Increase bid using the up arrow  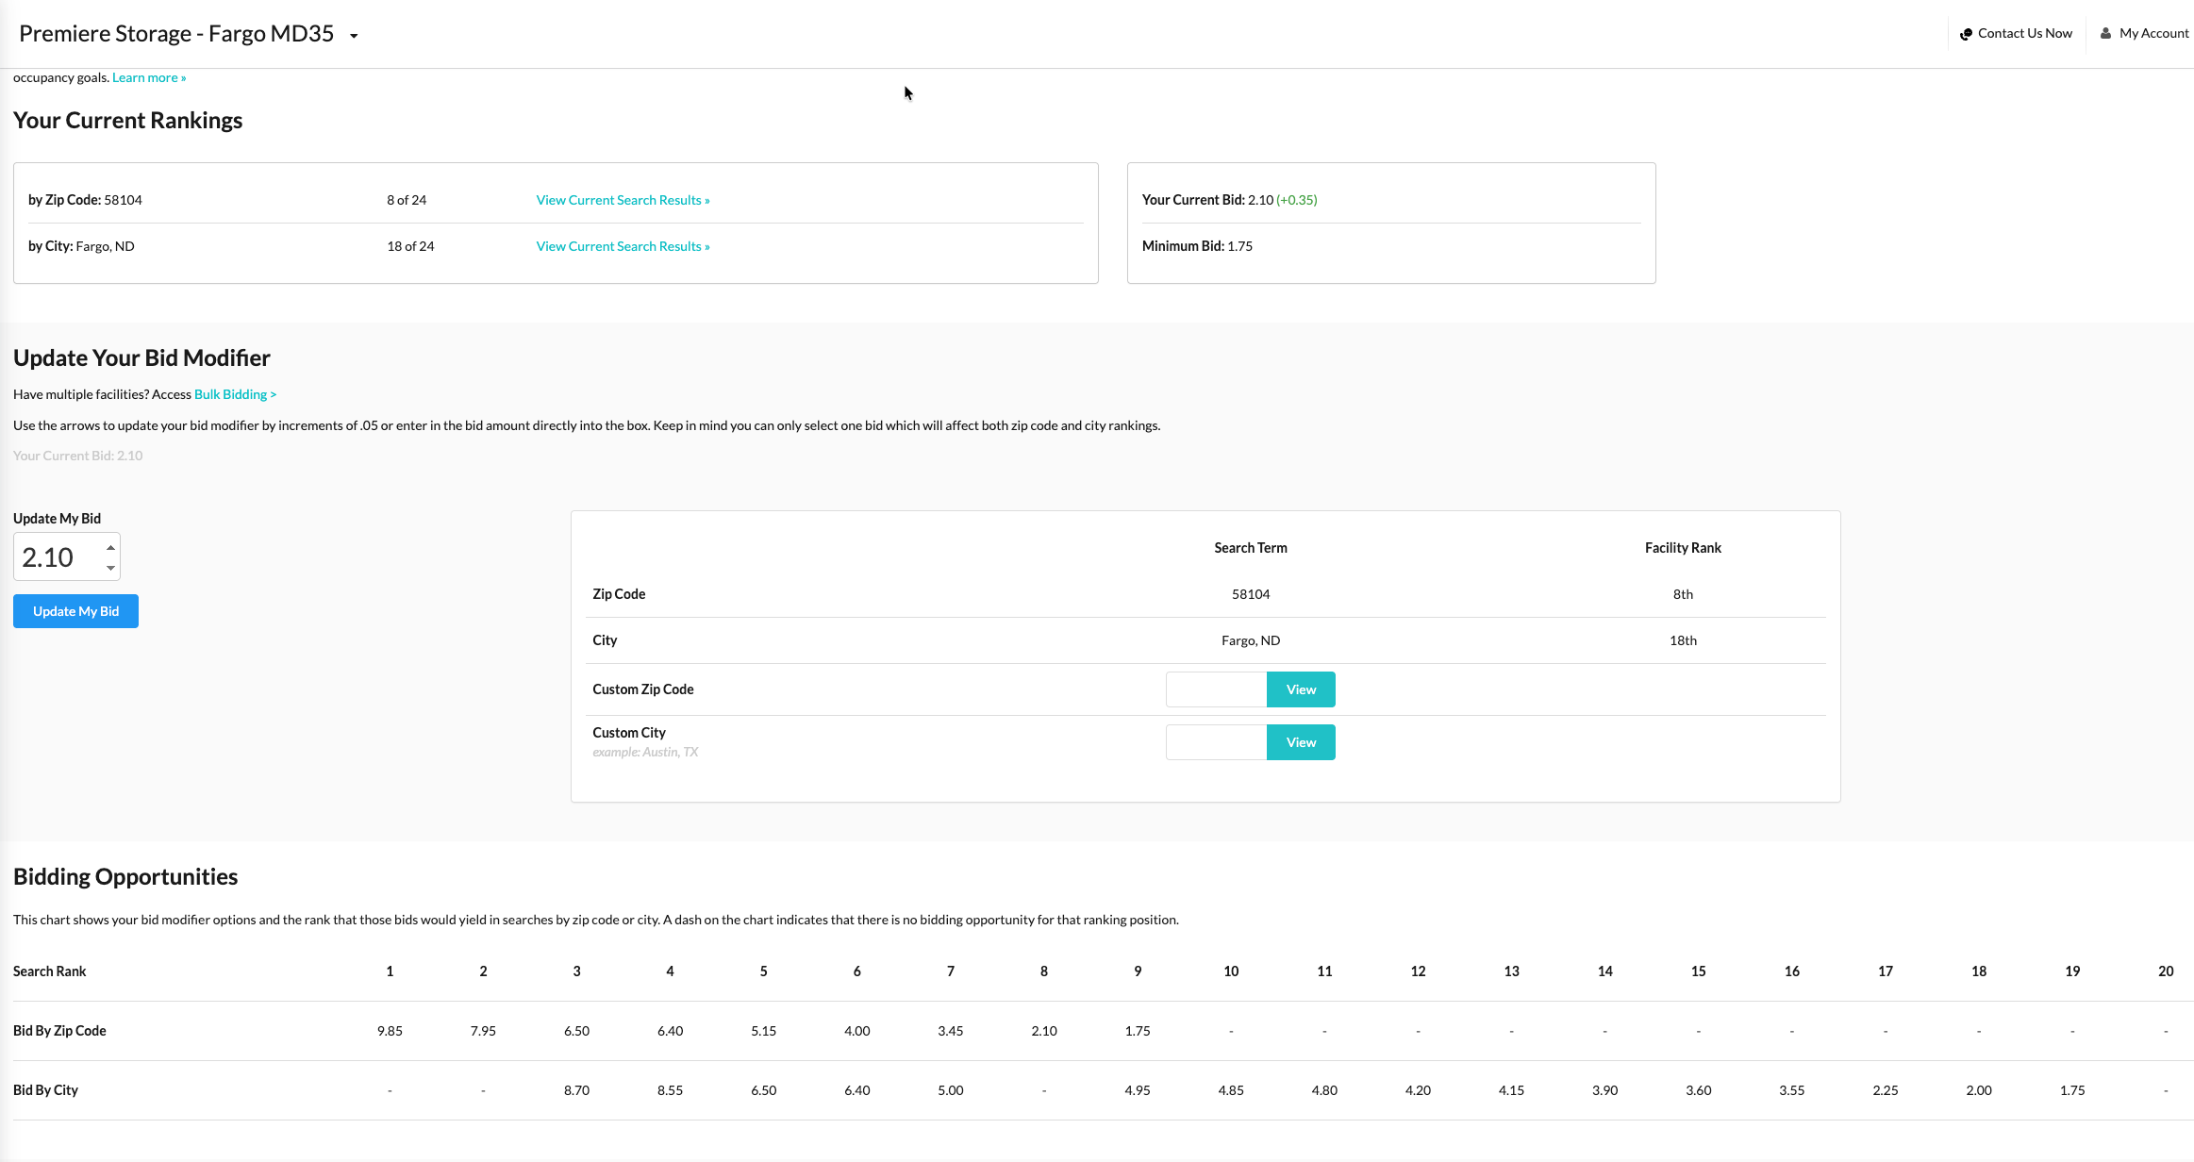coord(110,547)
